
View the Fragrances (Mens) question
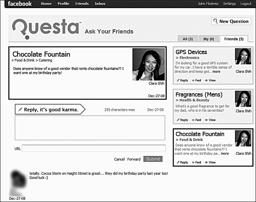tap(210, 120)
